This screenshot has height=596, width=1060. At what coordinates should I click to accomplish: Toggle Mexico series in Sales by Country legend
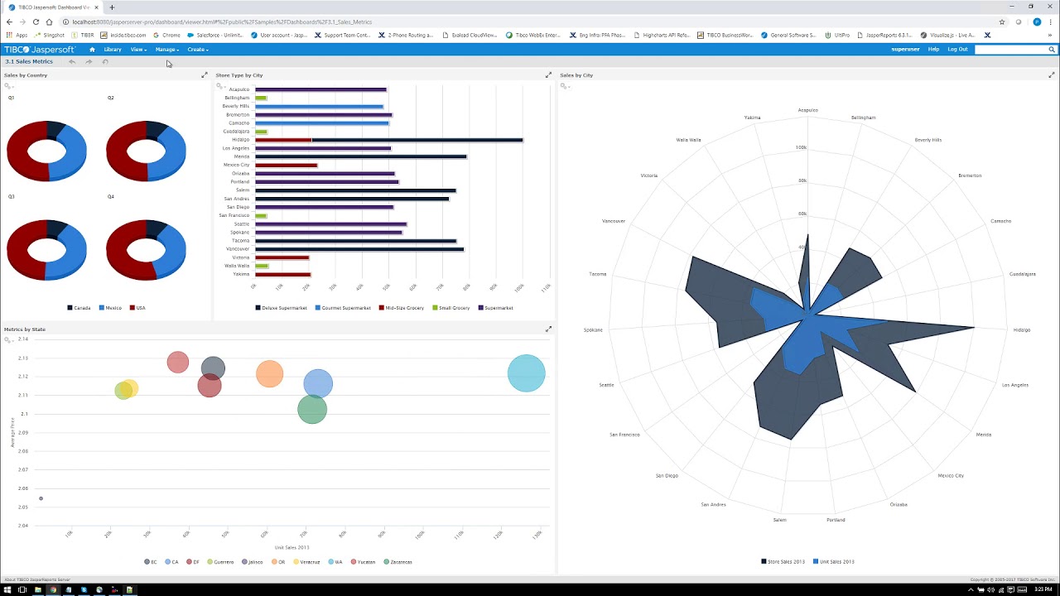[x=110, y=308]
